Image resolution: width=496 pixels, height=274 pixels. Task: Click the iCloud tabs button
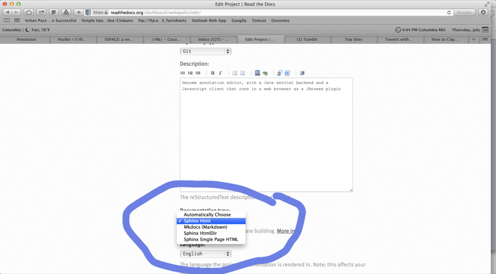[29, 12]
